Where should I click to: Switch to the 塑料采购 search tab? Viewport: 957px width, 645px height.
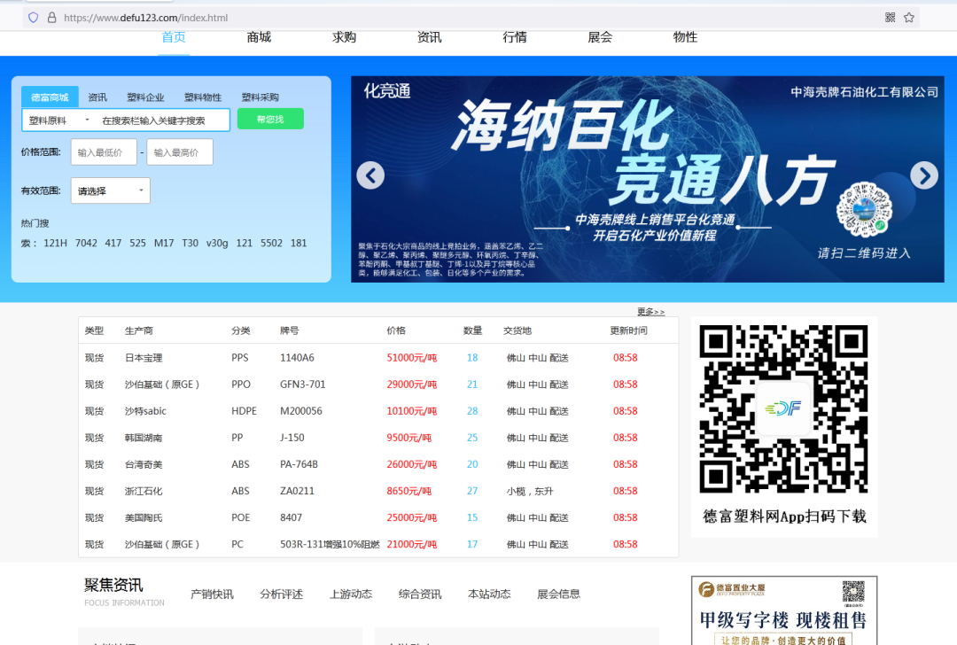259,97
